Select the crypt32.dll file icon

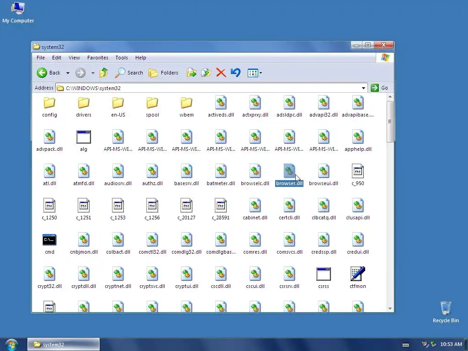(x=49, y=274)
